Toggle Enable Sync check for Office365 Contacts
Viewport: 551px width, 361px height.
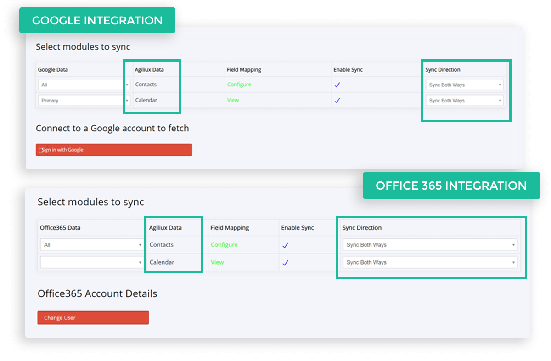coord(285,245)
